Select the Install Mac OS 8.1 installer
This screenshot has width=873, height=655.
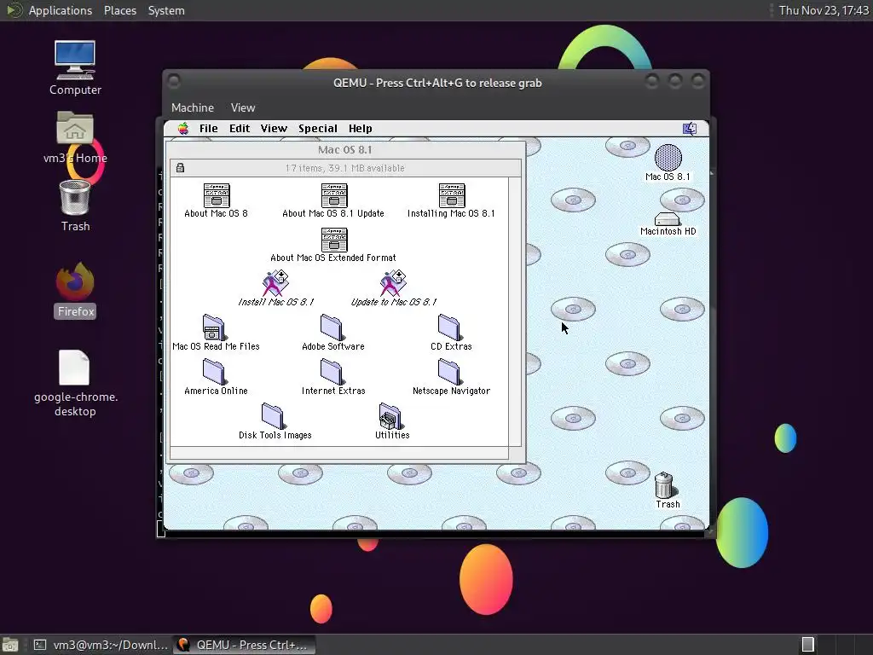pos(275,283)
